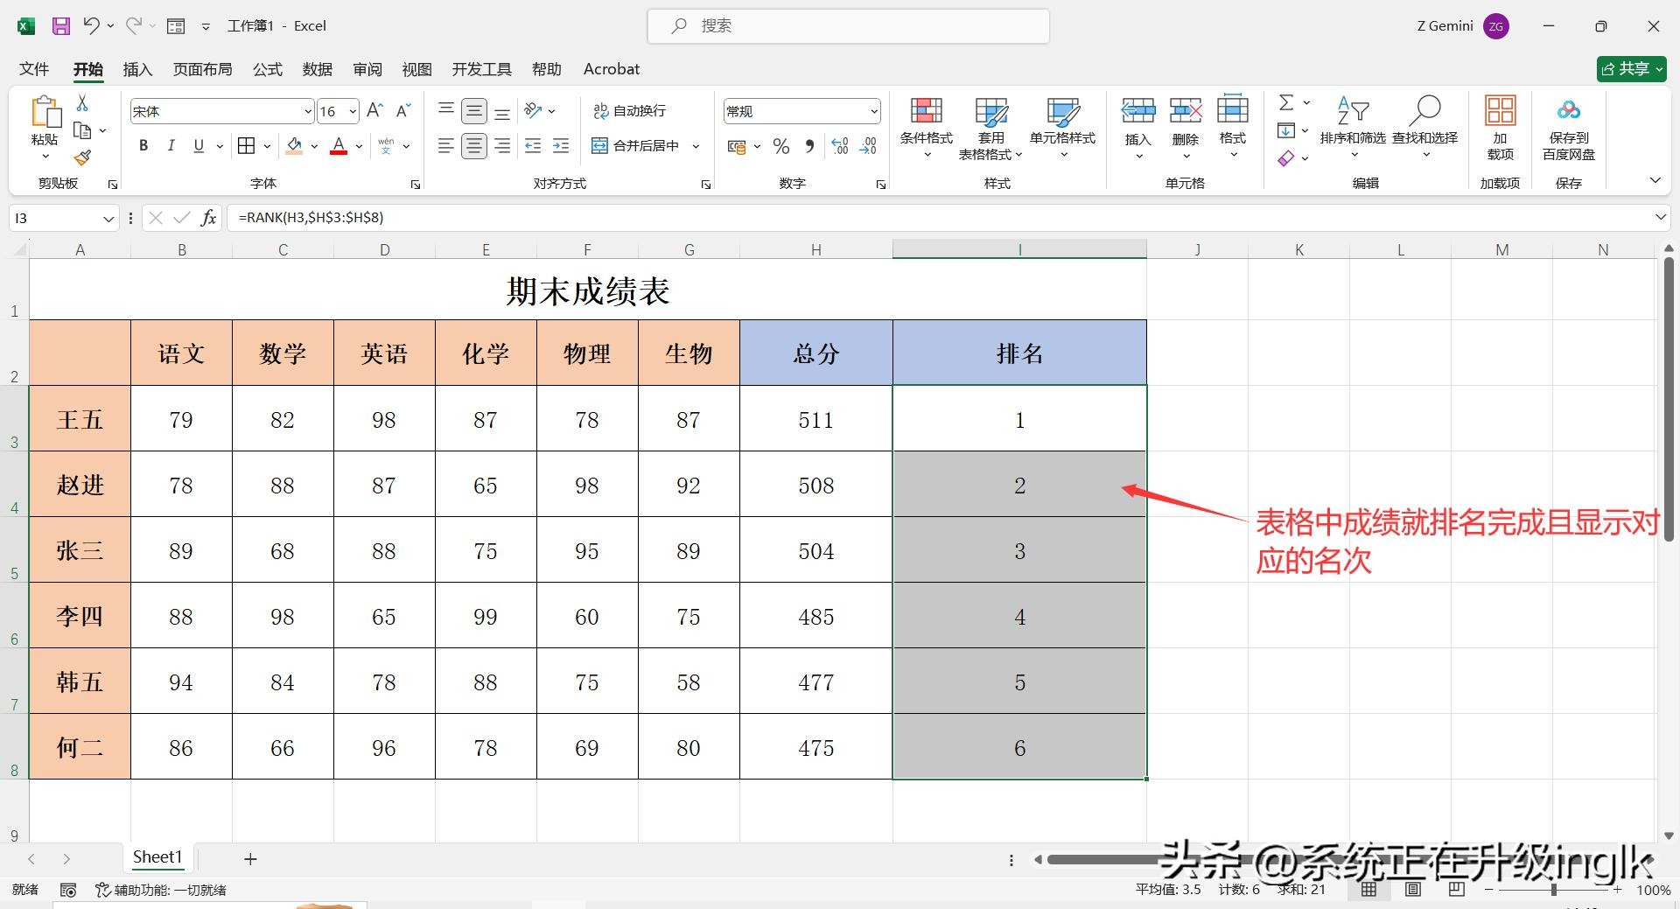
Task: Click Save to Baidu Netdisk icon
Action: pos(1568,111)
